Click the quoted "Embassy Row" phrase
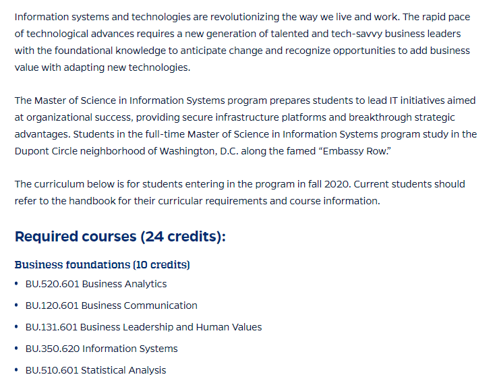 point(355,151)
